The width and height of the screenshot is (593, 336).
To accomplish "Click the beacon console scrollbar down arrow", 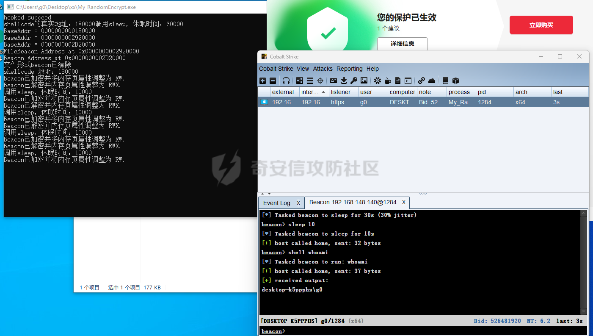I will click(585, 311).
